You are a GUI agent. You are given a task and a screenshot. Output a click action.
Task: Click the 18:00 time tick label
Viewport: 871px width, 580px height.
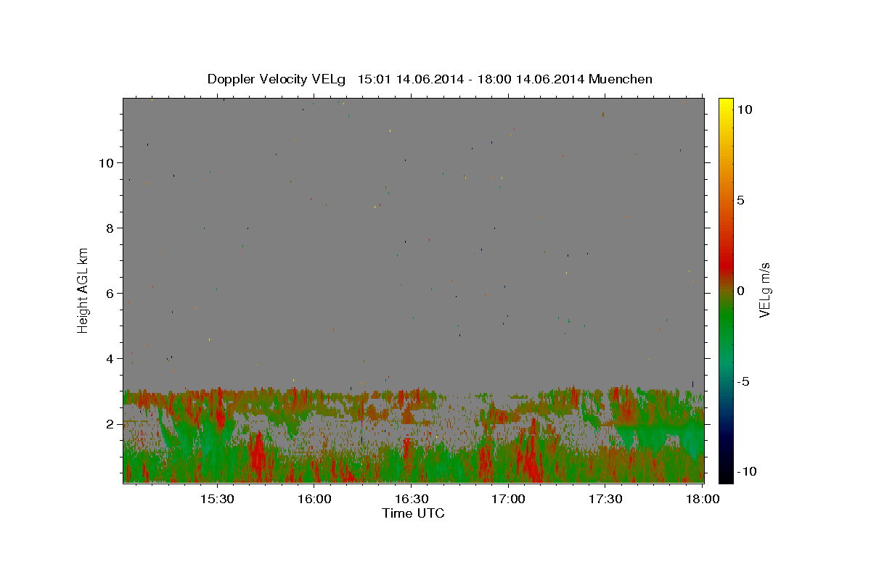coord(702,500)
